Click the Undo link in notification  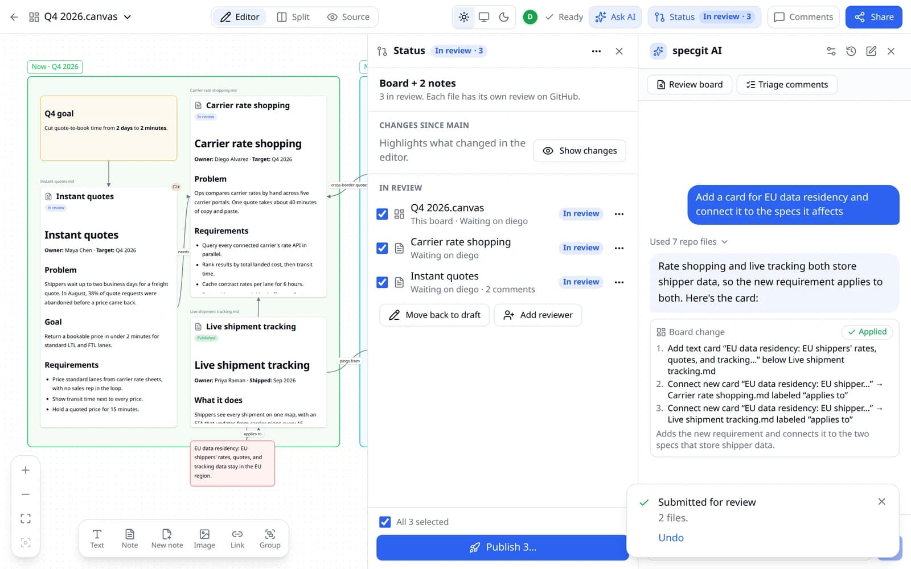coord(671,538)
